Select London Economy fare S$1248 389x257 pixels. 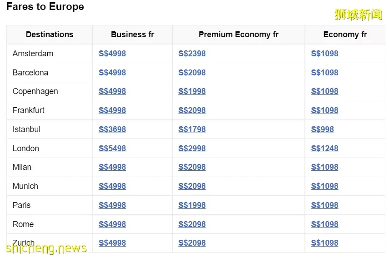tap(324, 148)
